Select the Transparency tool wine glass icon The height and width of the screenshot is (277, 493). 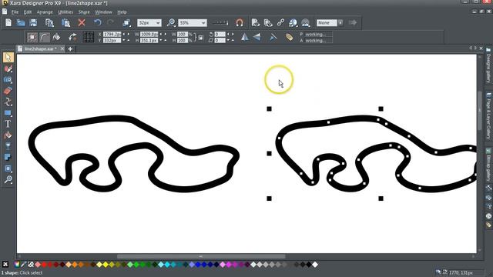point(8,146)
